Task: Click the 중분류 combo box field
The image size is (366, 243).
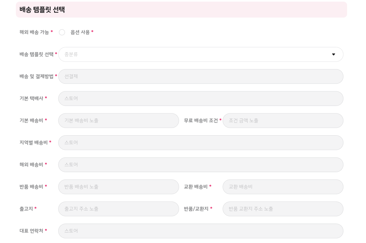Action: click(201, 55)
